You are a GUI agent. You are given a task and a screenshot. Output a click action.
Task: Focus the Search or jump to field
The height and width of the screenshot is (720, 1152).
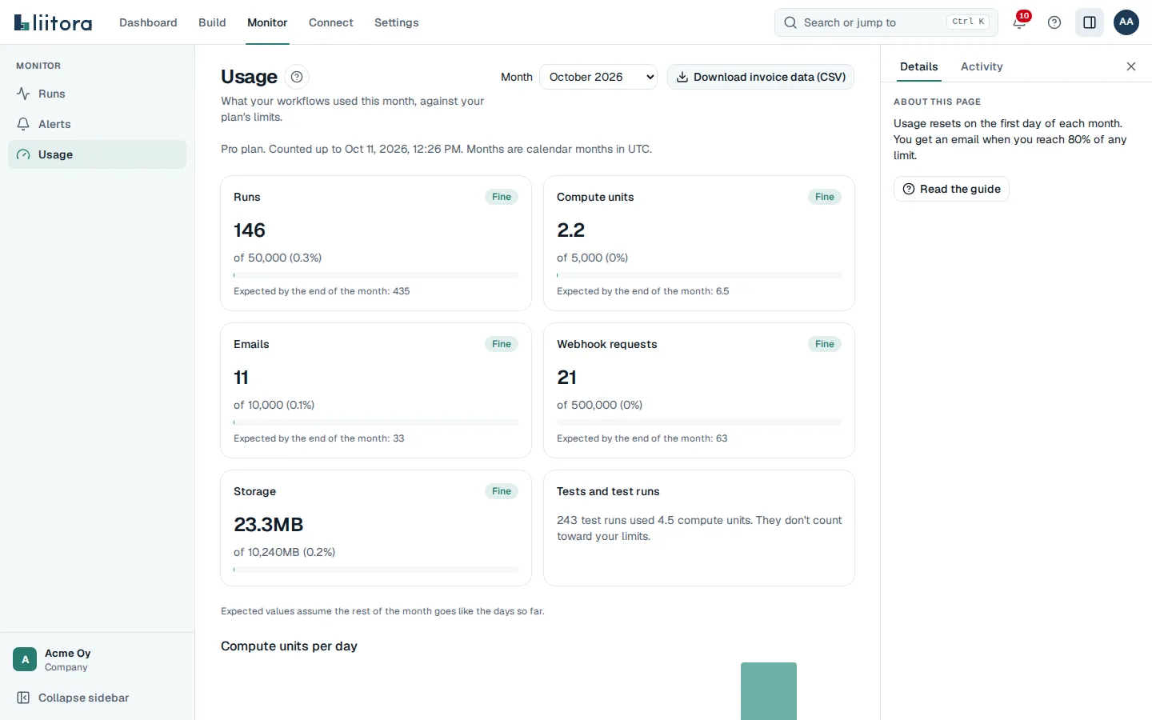pyautogui.click(x=886, y=22)
